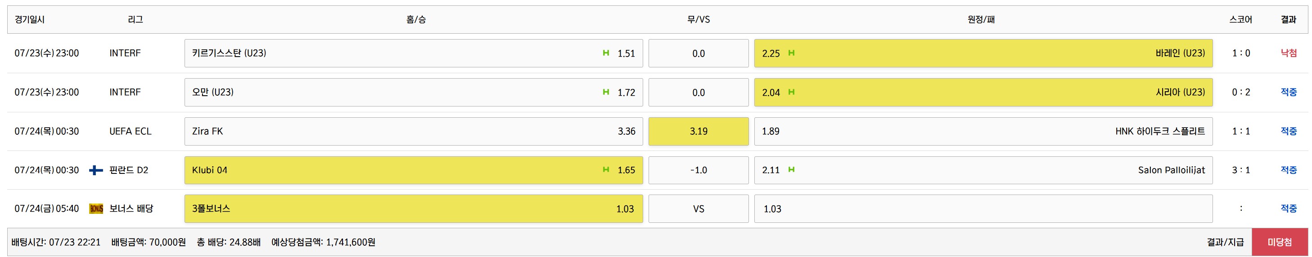Select the 3폴보너스 bonus odds cell
Viewport: 1312px width, 257px height.
coord(413,208)
